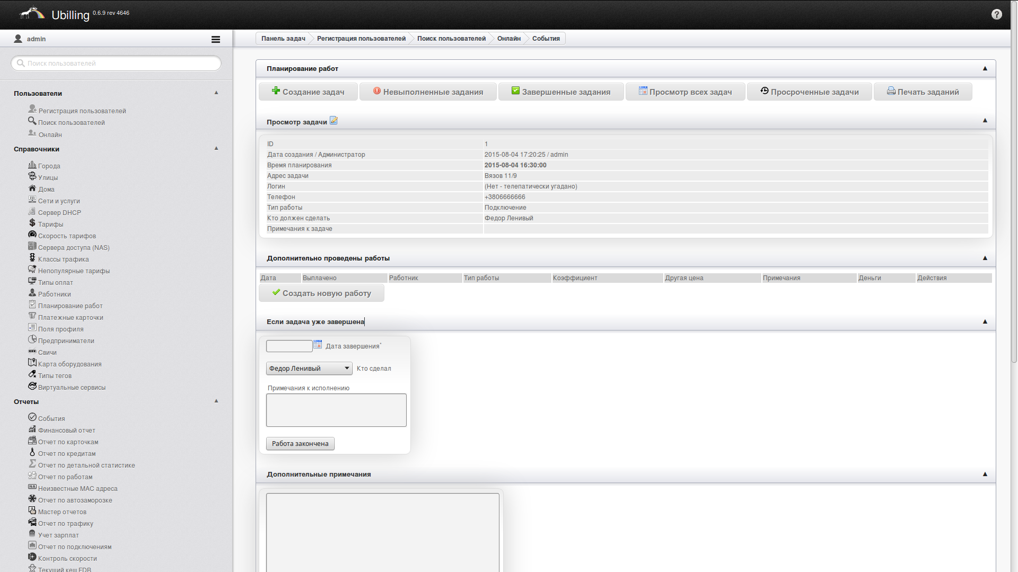1018x572 pixels.
Task: Collapse the Планирование работ panel
Action: click(x=985, y=68)
